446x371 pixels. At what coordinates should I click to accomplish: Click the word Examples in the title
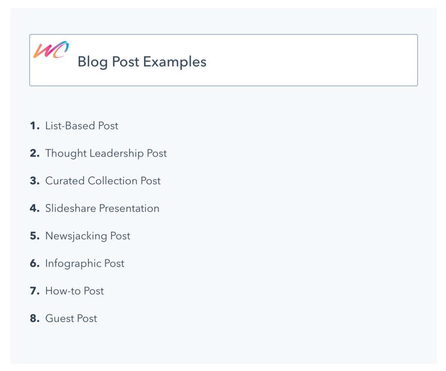175,62
